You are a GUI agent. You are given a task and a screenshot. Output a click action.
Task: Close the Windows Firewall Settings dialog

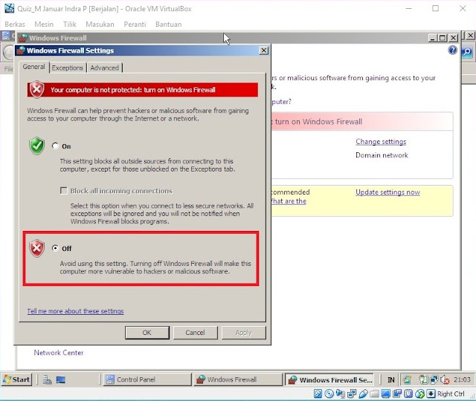264,50
